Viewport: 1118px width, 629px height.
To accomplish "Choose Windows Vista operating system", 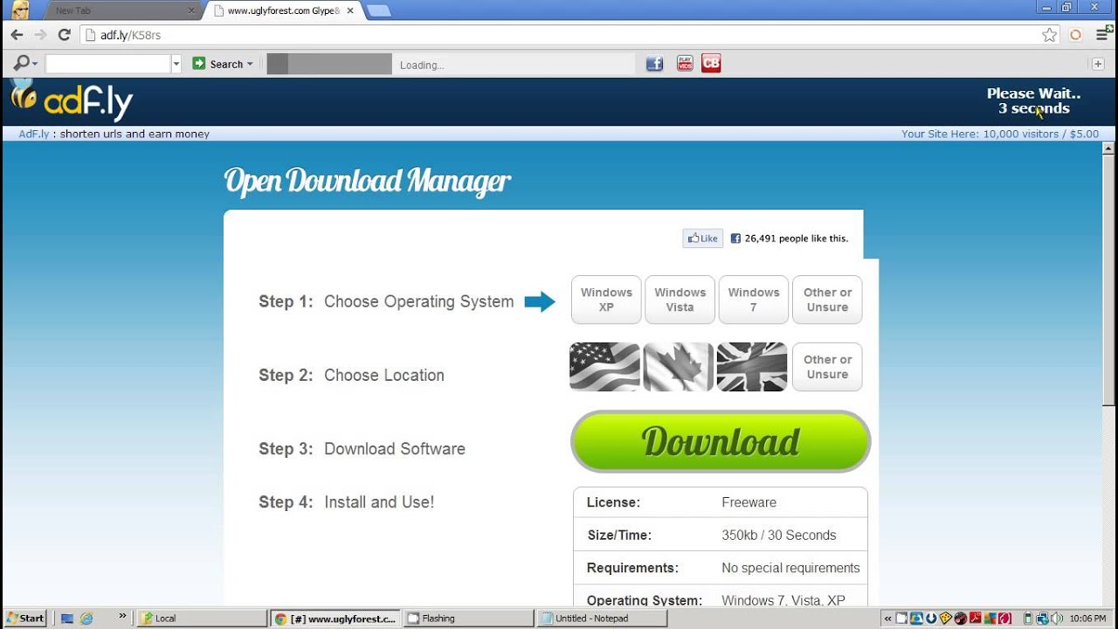I will click(680, 300).
